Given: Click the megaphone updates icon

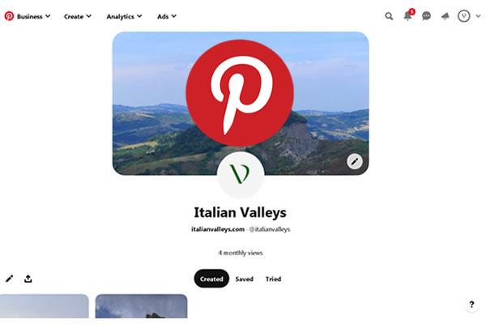Looking at the screenshot, I should [x=445, y=16].
